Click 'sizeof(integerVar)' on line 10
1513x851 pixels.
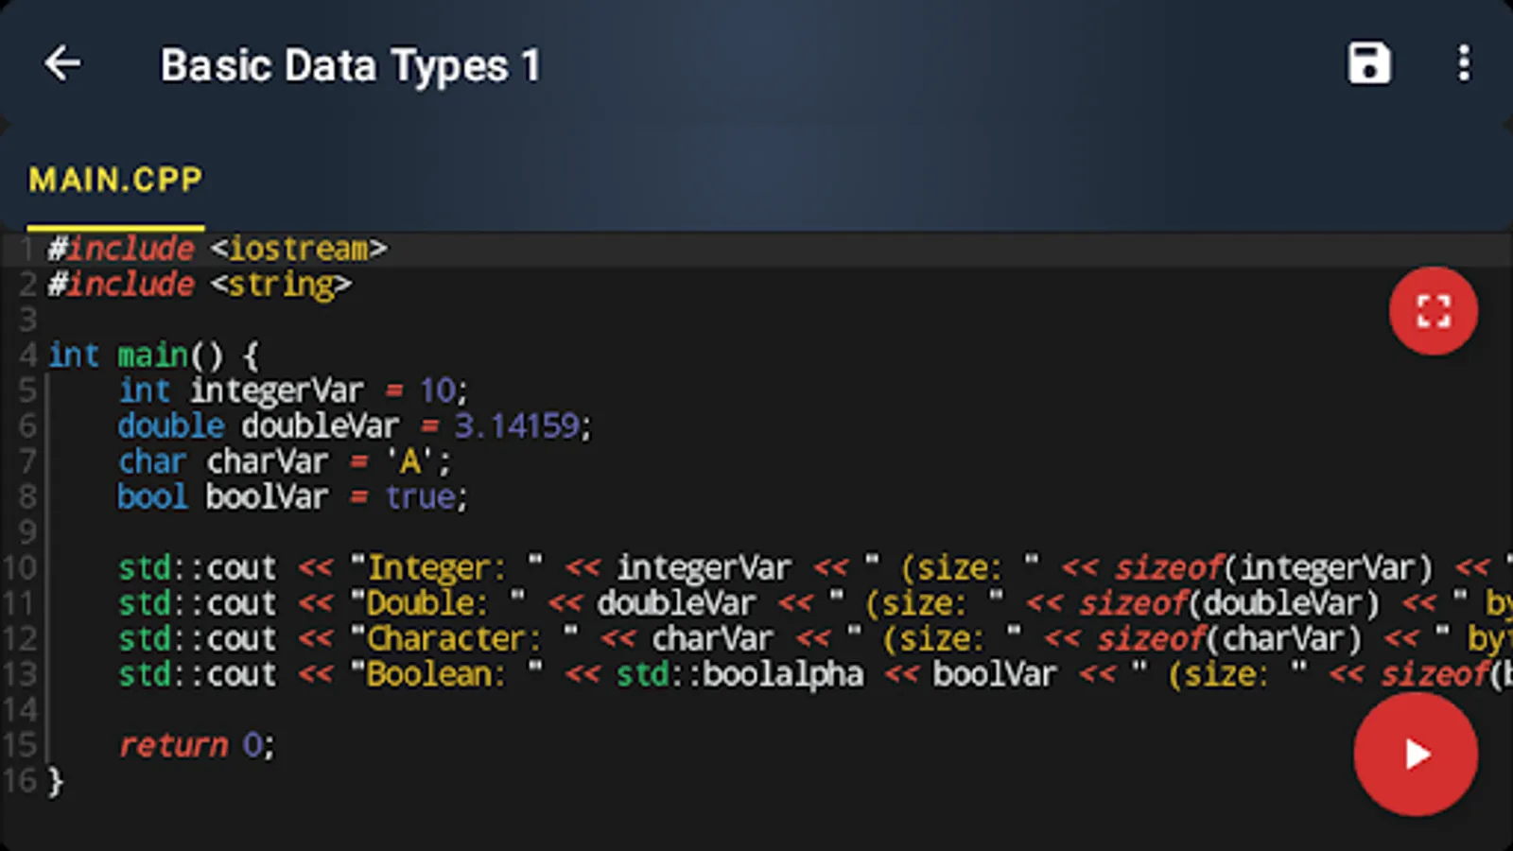coord(1274,568)
